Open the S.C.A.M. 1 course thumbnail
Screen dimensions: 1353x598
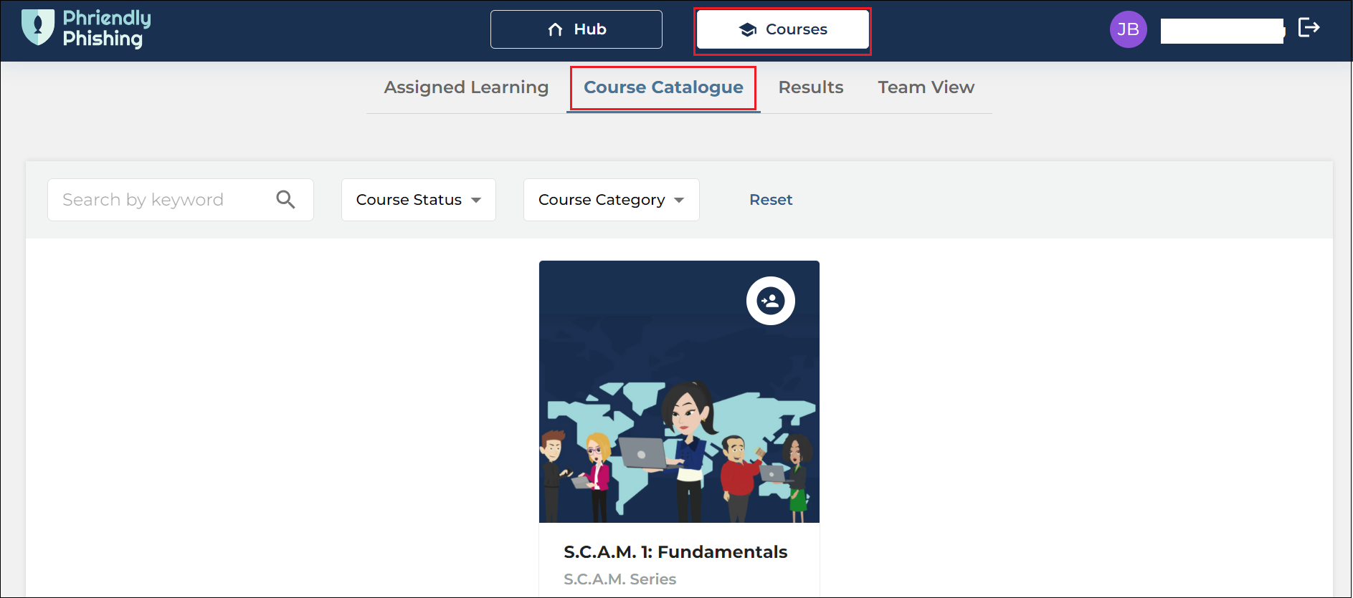[x=679, y=392]
